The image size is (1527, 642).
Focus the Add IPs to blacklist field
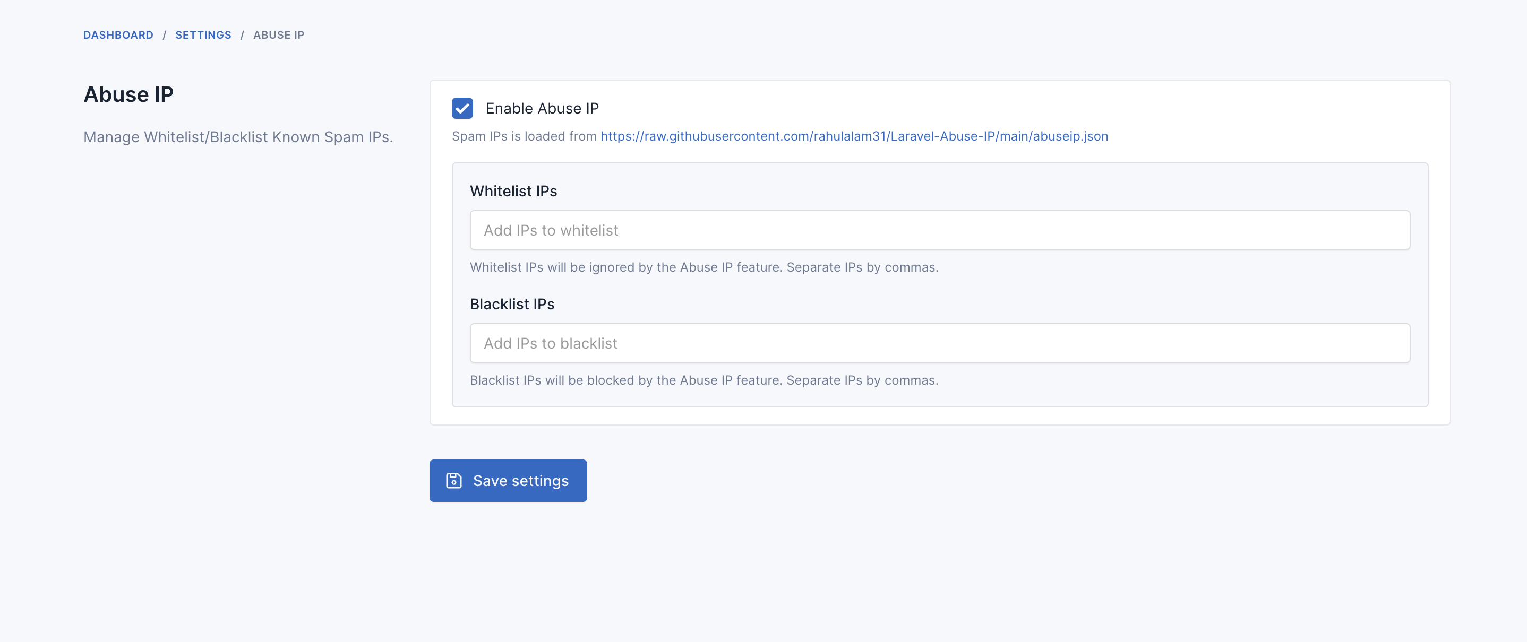(x=940, y=343)
